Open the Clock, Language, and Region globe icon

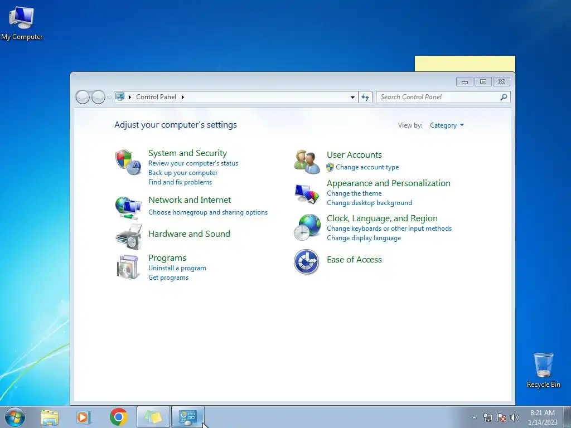[307, 227]
